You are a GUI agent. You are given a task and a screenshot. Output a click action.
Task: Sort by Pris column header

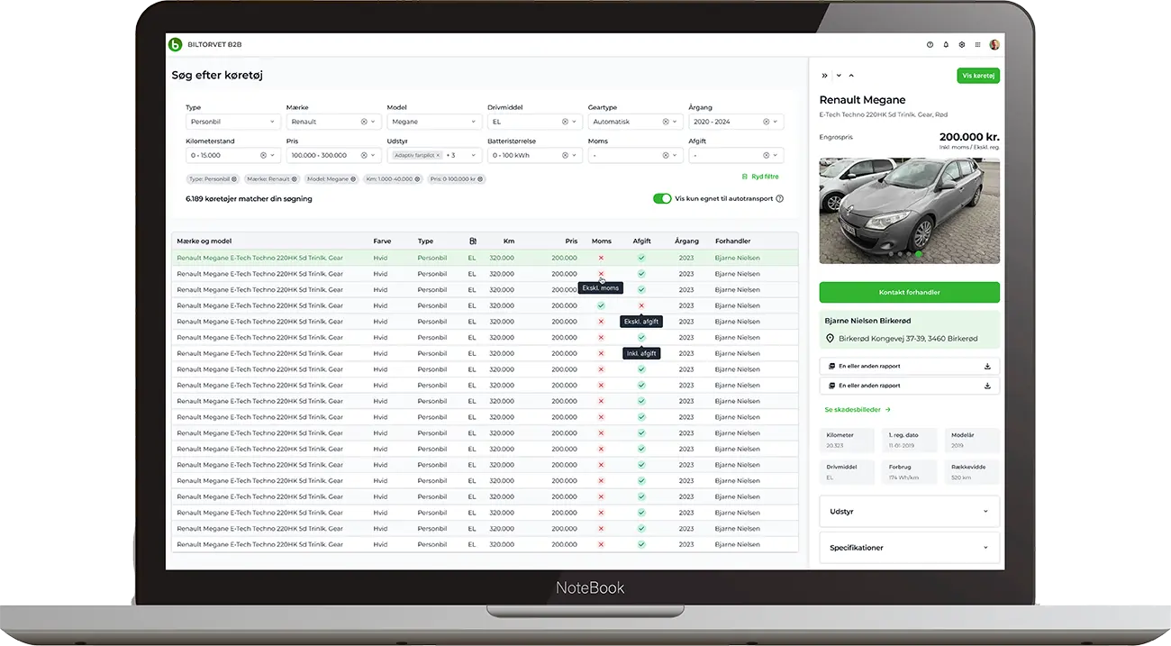point(571,241)
